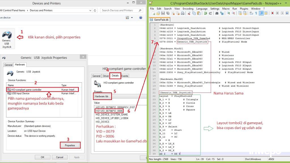Click the Help icon in Devices and Printers
This screenshot has width=290, height=163.
pyautogui.click(x=141, y=18)
